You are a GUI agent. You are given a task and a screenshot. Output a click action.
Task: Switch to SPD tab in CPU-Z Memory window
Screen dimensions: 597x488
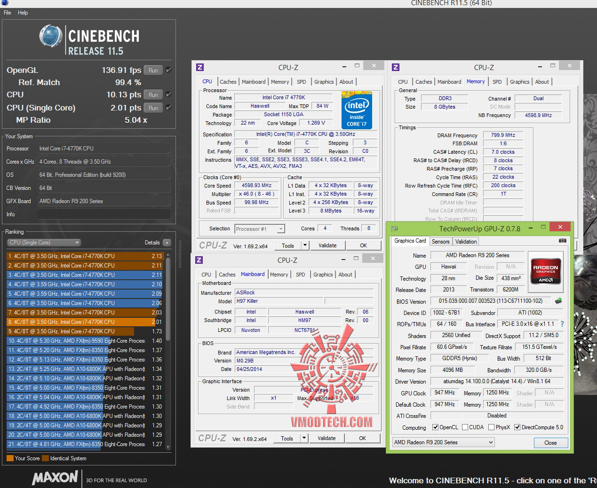497,82
